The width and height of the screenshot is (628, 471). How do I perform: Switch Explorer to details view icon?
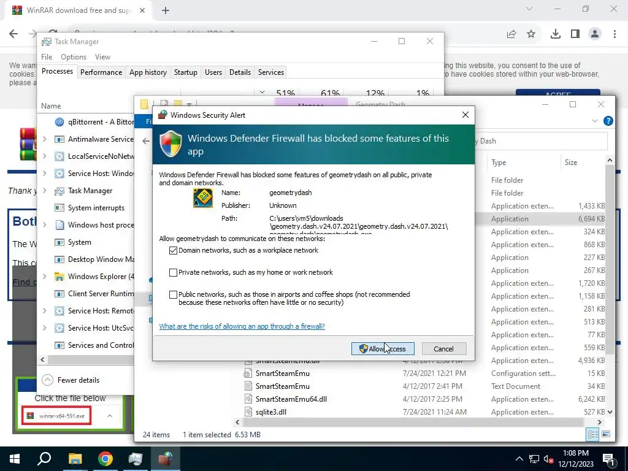pyautogui.click(x=593, y=435)
